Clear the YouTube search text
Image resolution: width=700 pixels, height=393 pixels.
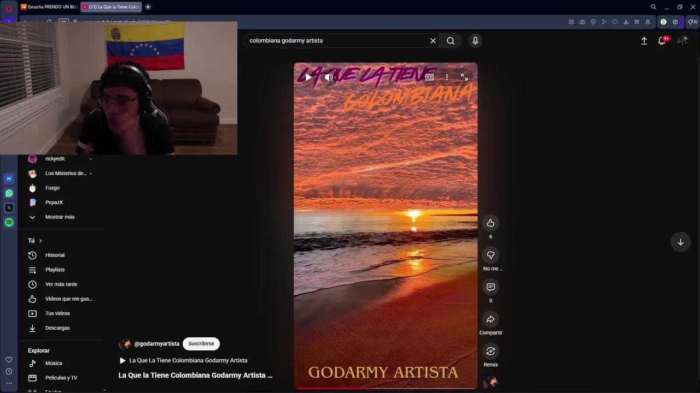433,40
